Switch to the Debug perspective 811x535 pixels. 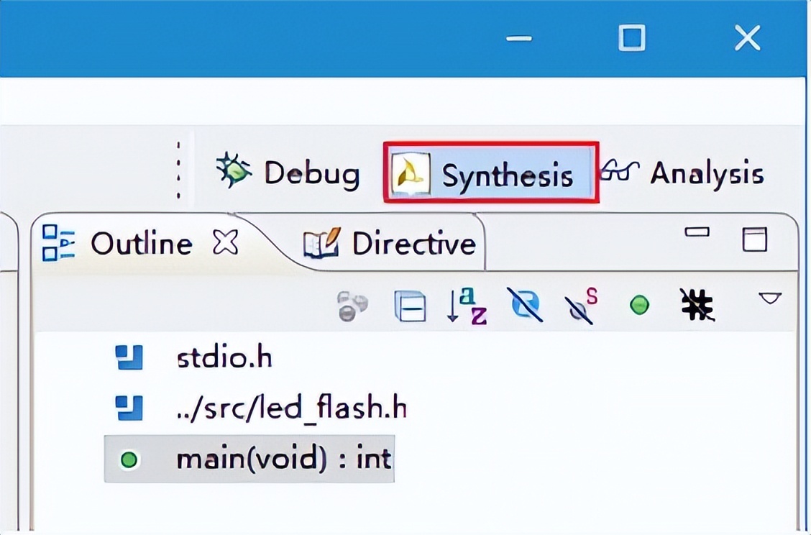pos(288,173)
